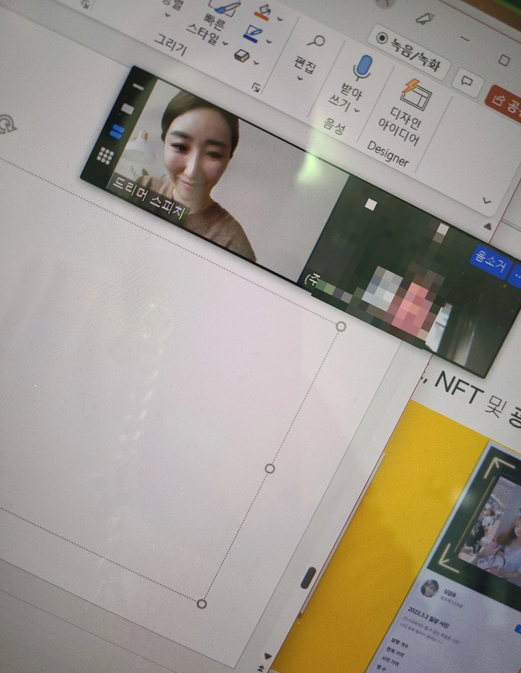Maximize the PowerPoint window
The height and width of the screenshot is (673, 521).
click(x=504, y=60)
